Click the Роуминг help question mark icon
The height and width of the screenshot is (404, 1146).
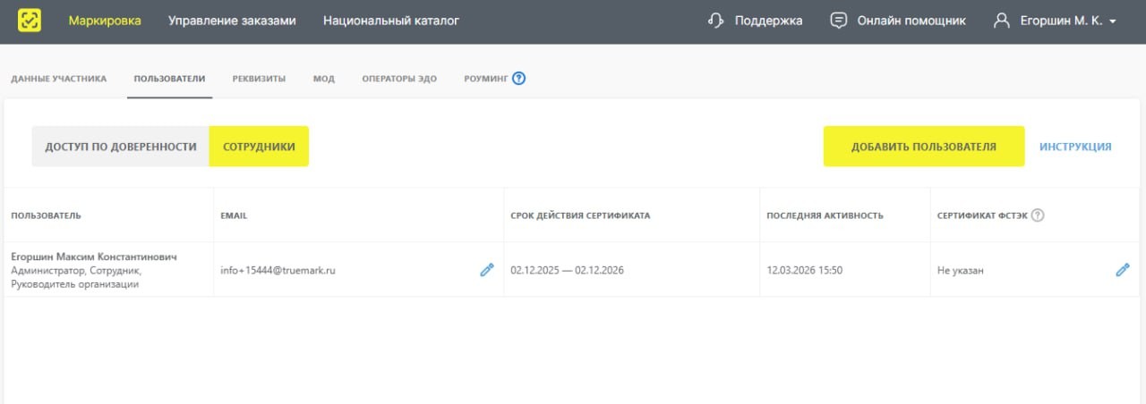click(x=518, y=79)
